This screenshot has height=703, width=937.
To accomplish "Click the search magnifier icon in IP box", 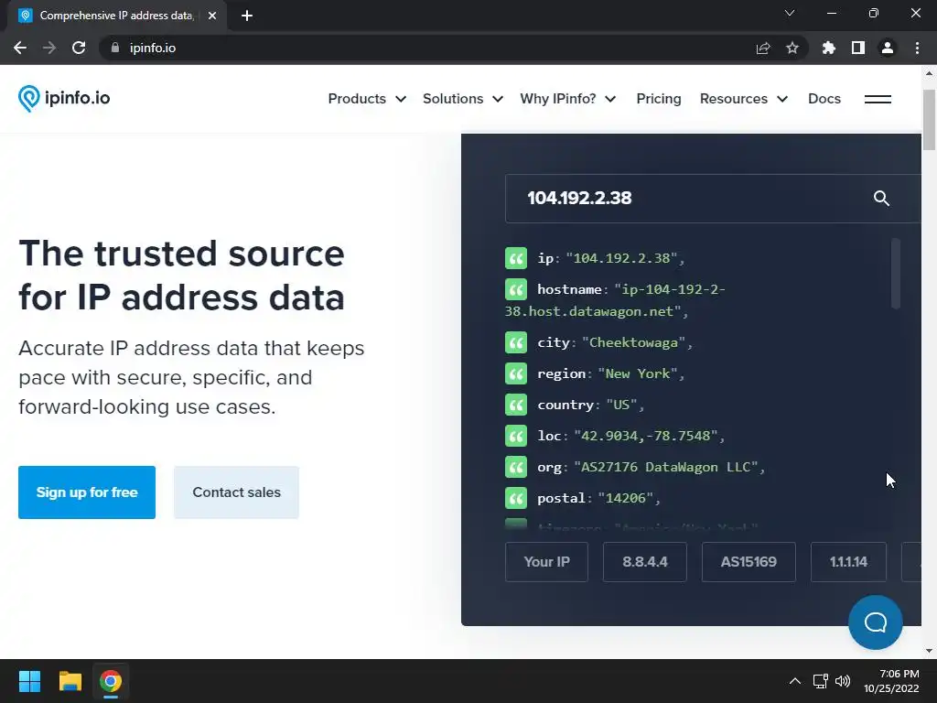I will coord(881,199).
